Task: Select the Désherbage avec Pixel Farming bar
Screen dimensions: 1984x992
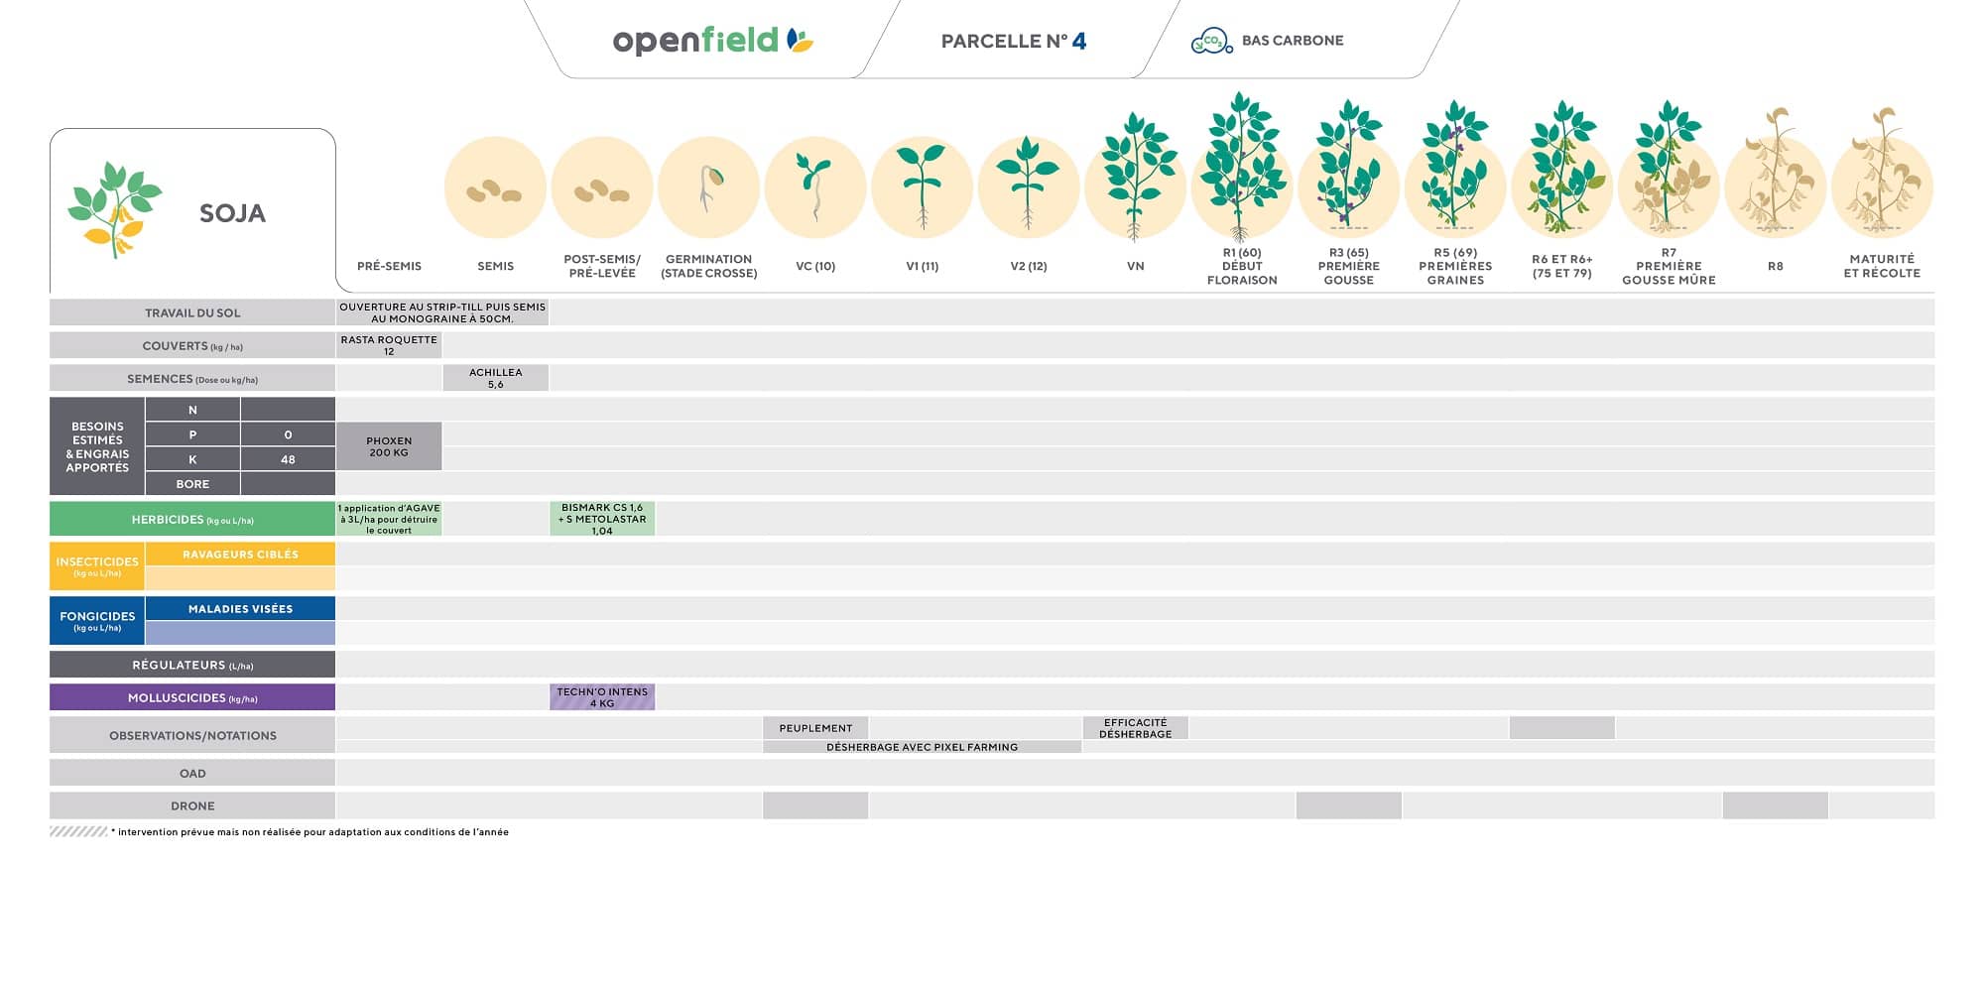Action: click(x=922, y=747)
